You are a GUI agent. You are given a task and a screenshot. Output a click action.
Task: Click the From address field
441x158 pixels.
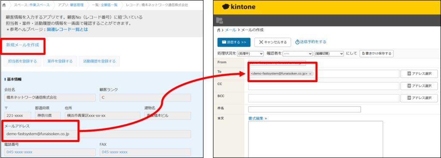[x=277, y=63]
